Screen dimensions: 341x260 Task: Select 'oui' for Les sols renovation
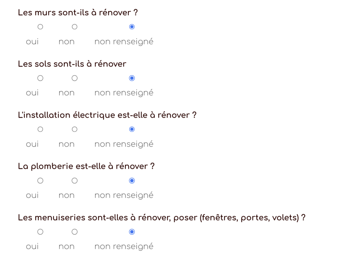point(40,78)
